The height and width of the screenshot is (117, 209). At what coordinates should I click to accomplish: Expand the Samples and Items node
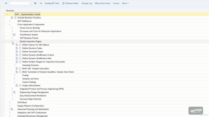tap(15, 79)
